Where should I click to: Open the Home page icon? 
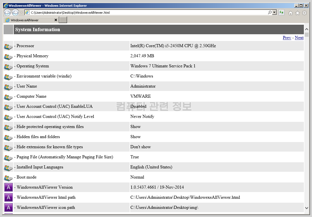291,13
